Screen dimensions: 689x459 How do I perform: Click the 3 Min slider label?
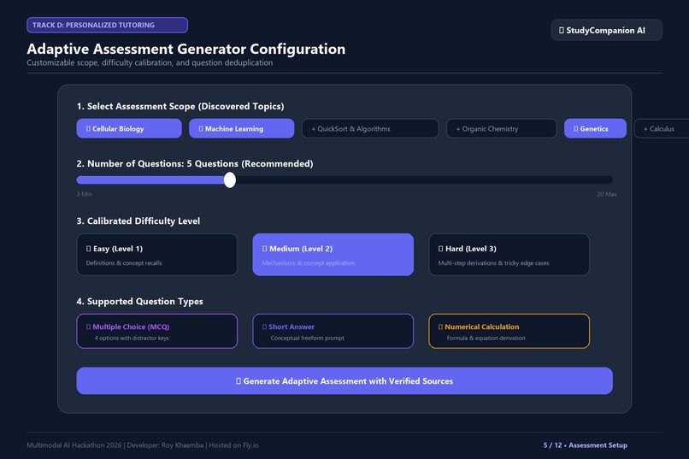coord(84,194)
